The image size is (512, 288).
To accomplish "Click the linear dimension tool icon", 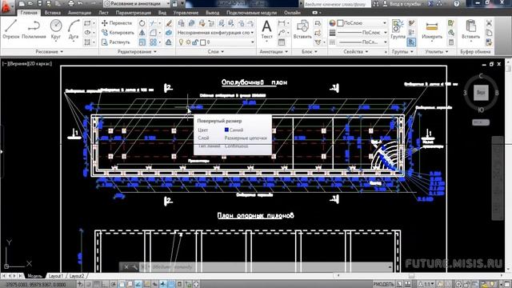I will [281, 23].
